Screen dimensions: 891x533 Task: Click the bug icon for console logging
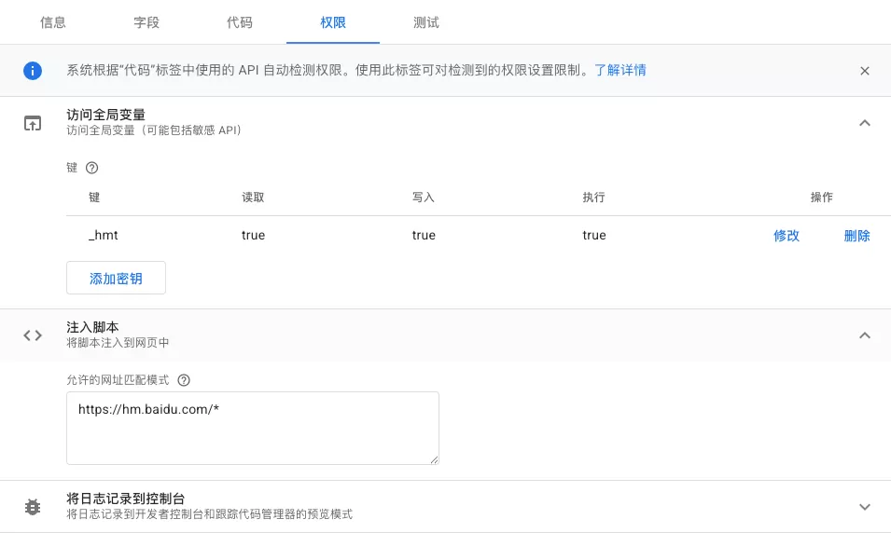[x=33, y=507]
